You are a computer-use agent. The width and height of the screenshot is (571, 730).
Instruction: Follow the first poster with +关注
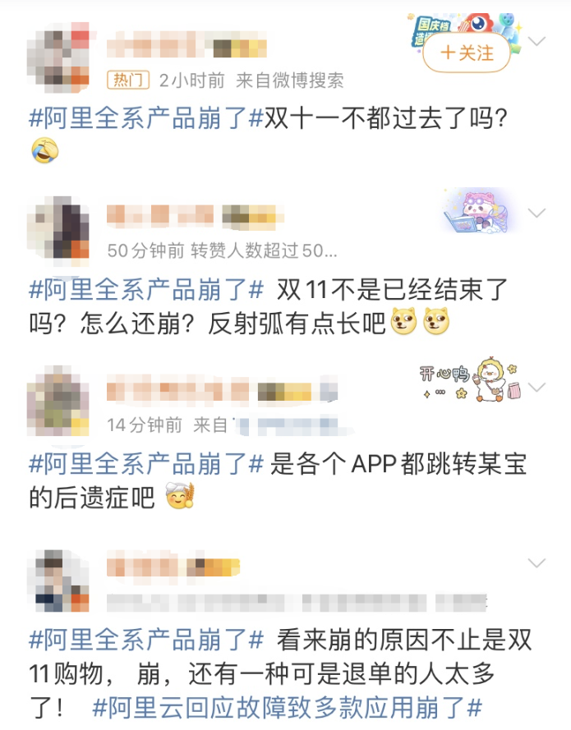(x=466, y=53)
